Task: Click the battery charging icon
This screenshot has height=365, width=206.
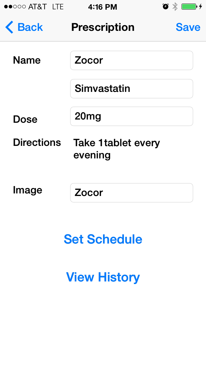Action: point(190,6)
